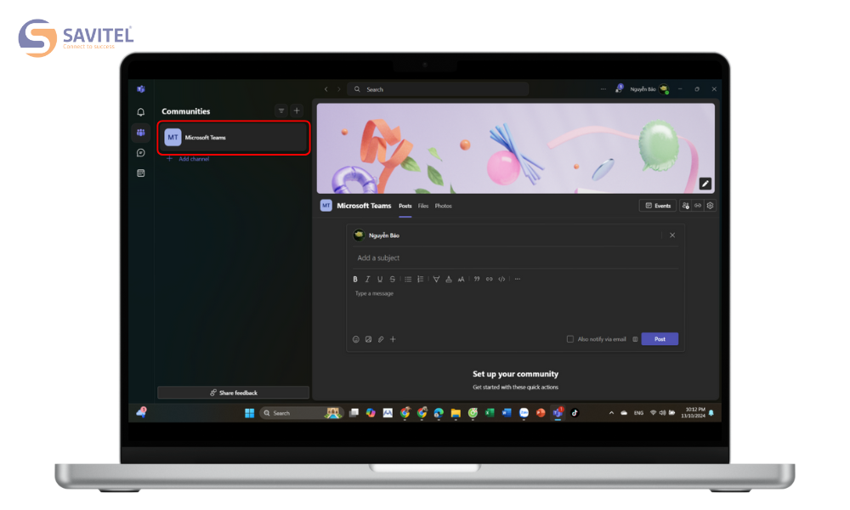The image size is (850, 510).
Task: Toggle strikethrough formatting
Action: 393,279
